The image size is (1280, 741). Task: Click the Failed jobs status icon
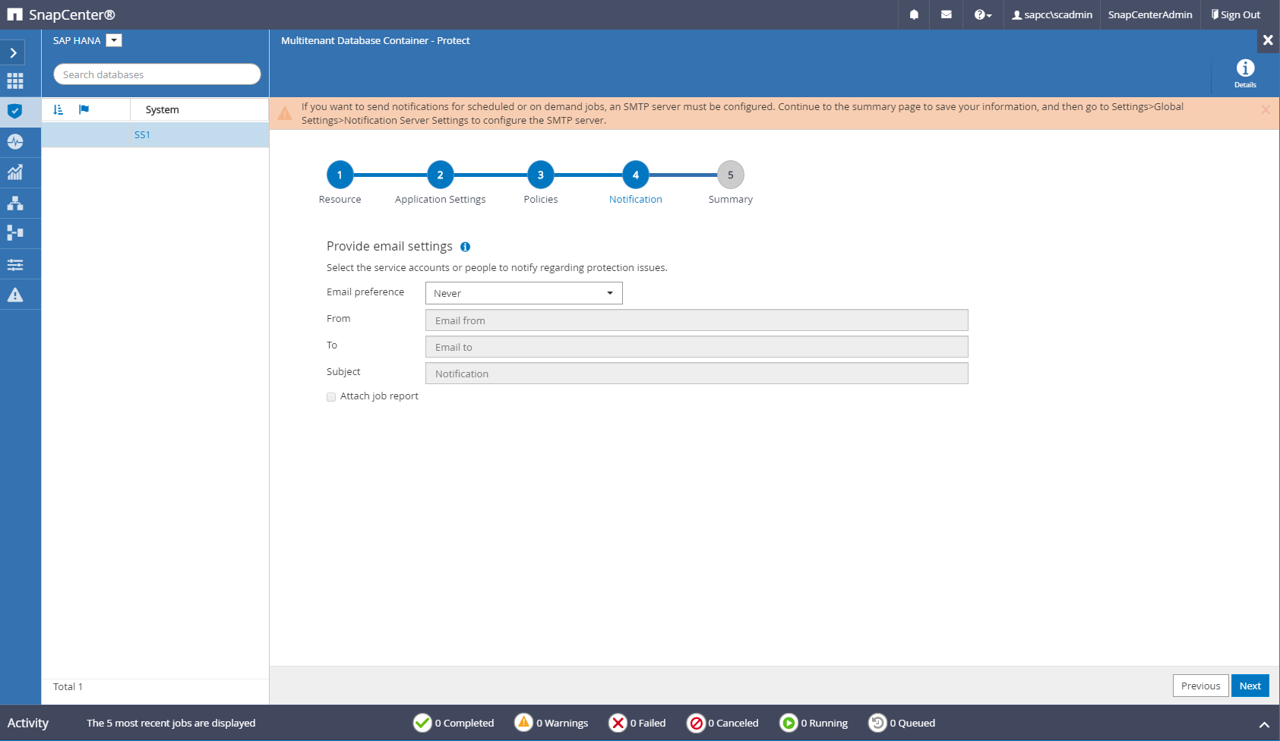tap(618, 723)
